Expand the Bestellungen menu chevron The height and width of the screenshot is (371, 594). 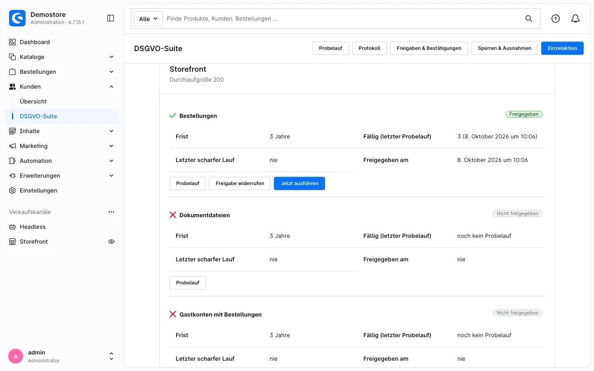click(x=111, y=72)
